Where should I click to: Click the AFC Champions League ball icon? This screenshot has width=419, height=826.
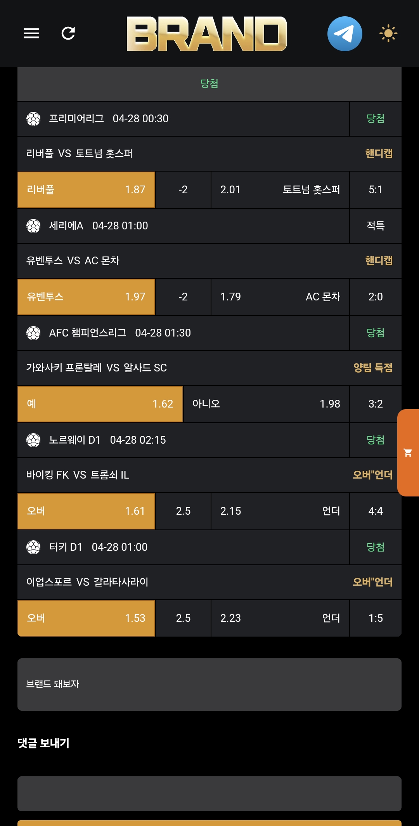[33, 333]
